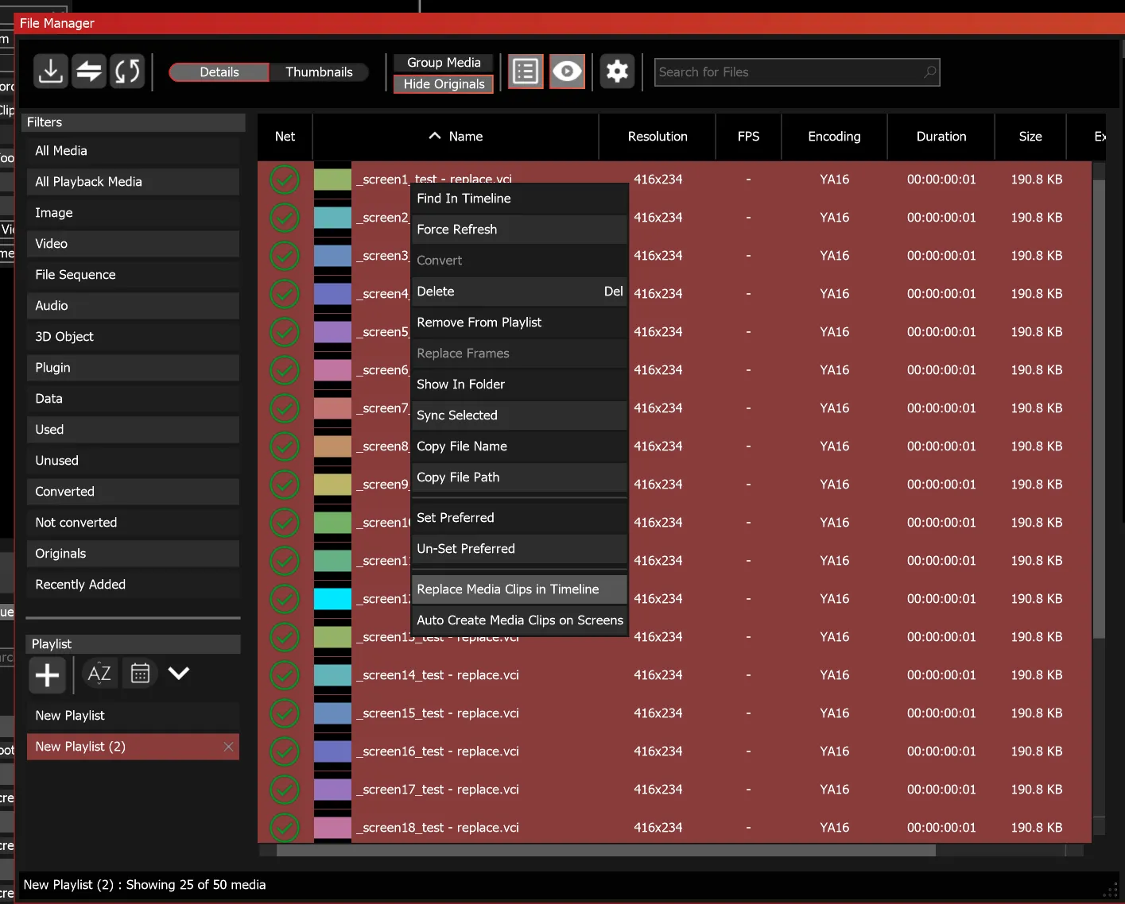Viewport: 1125px width, 904px height.
Task: Switch to Thumbnails view
Action: point(319,72)
